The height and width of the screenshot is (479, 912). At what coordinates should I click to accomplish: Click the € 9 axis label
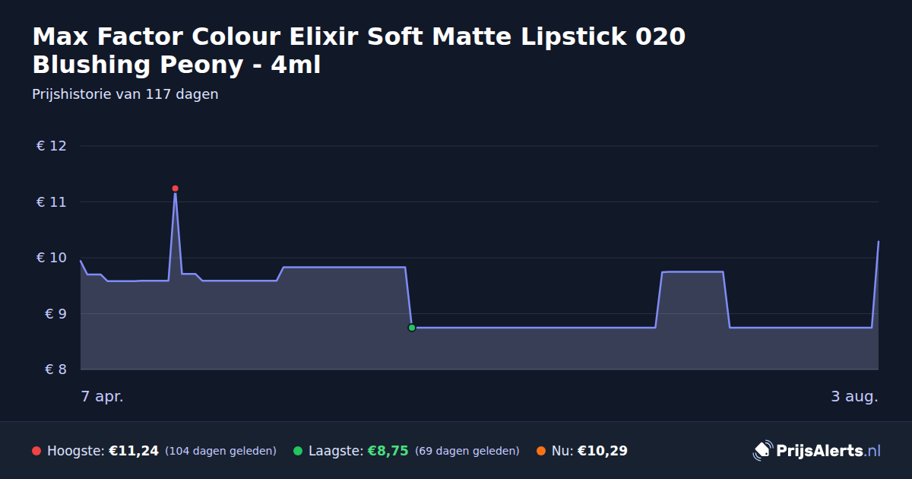[x=52, y=314]
